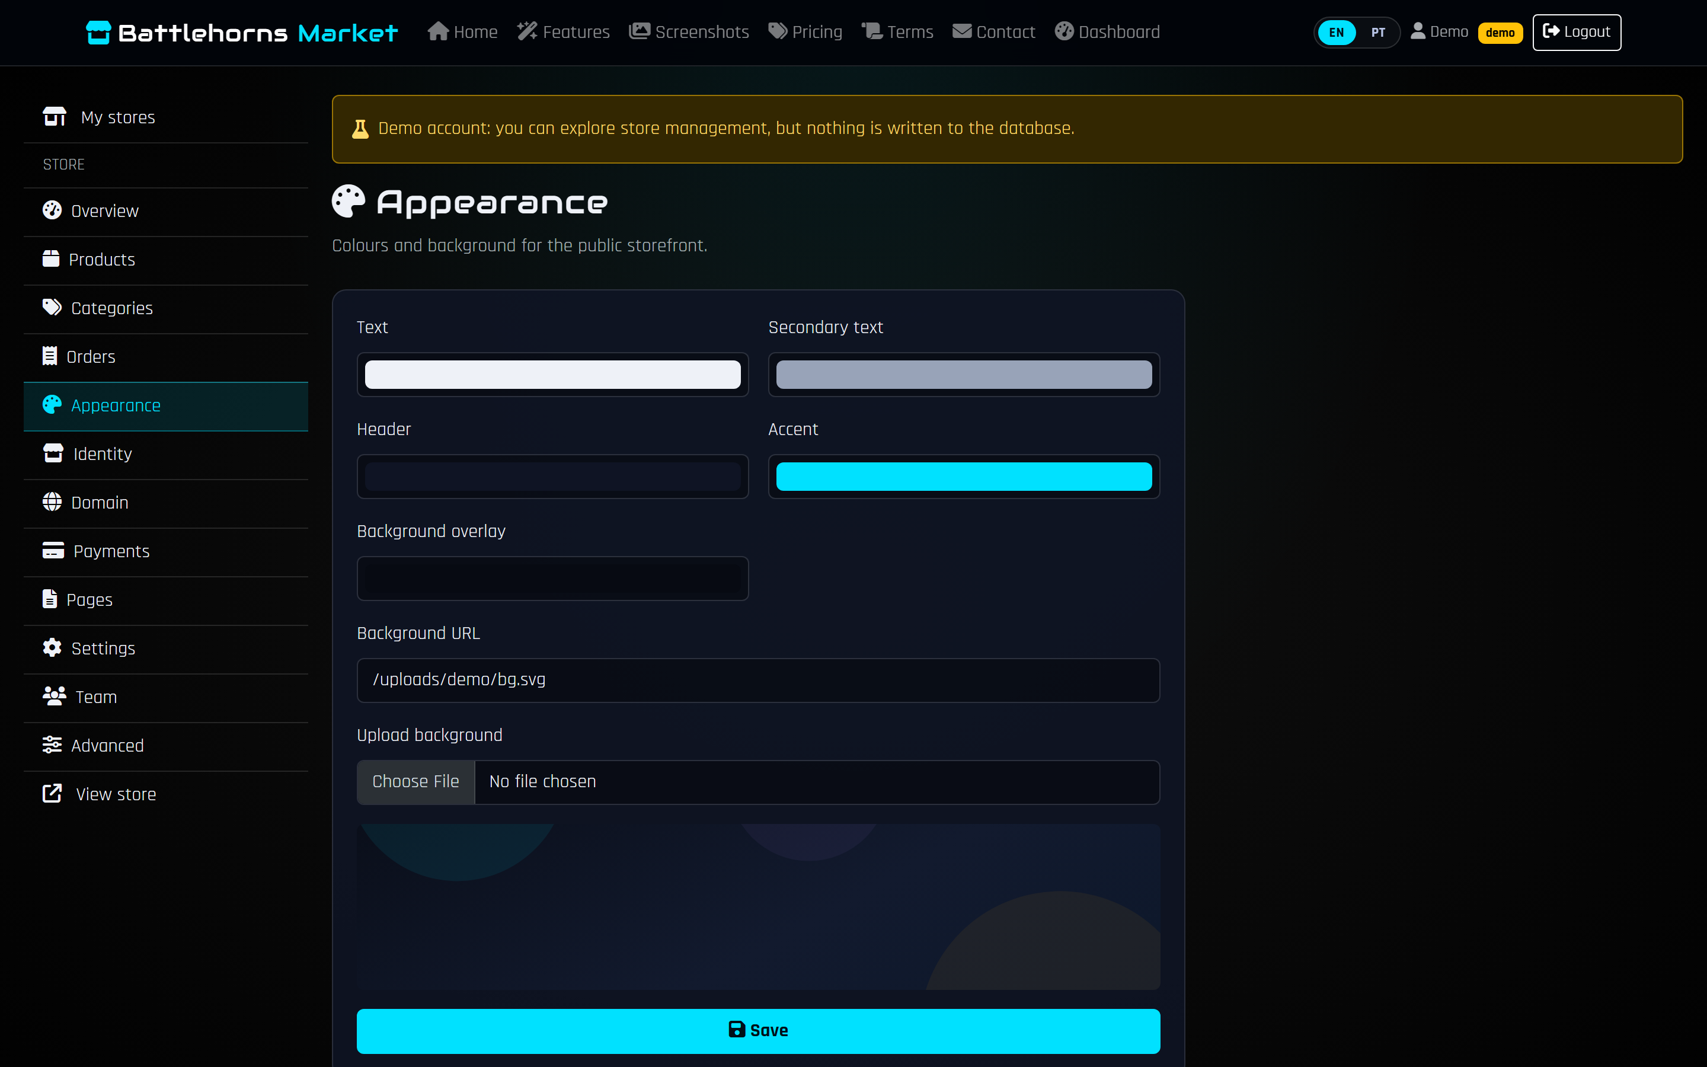
Task: Click the Domain globe icon
Action: pyautogui.click(x=52, y=503)
